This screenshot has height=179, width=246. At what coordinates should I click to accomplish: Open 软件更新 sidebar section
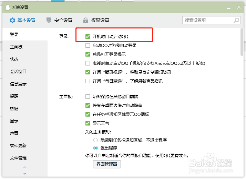point(25,146)
